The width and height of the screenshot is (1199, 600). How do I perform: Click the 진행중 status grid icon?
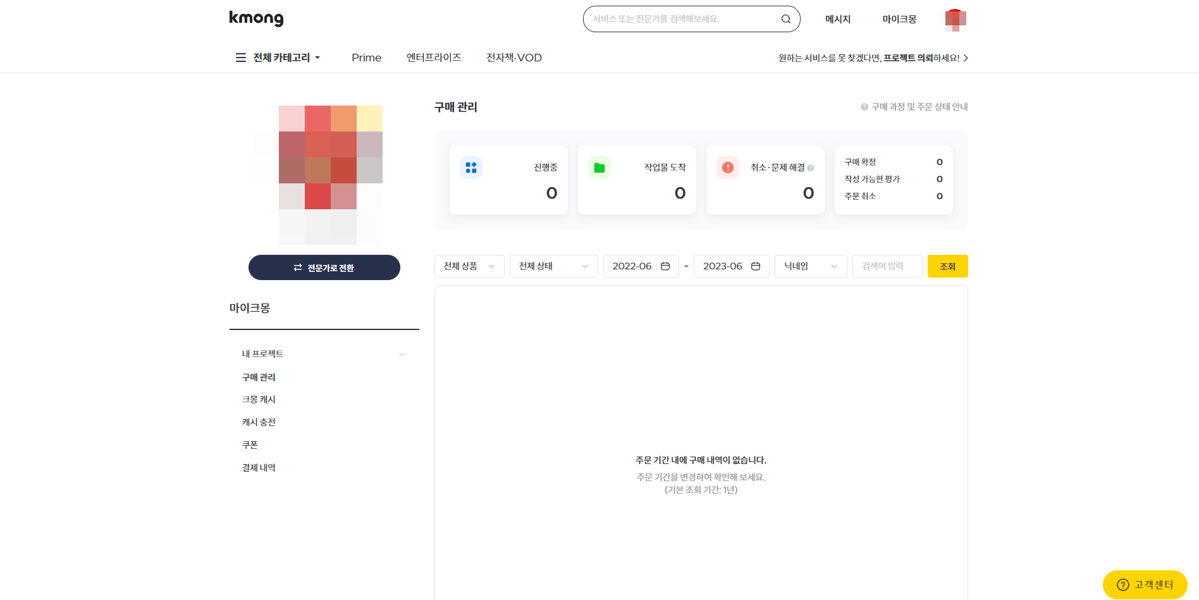tap(470, 167)
